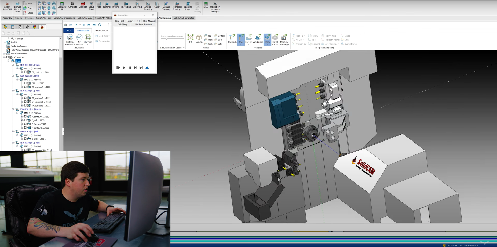Click the Step Back button
The width and height of the screenshot is (497, 247).
click(x=103, y=36)
